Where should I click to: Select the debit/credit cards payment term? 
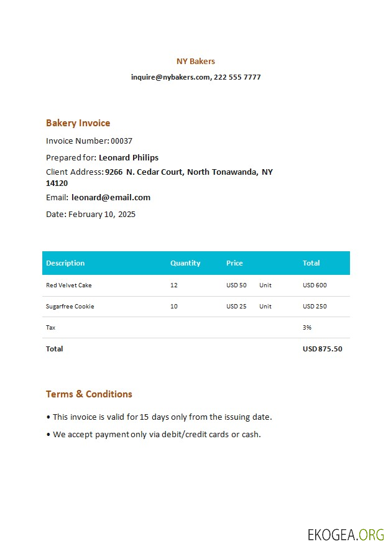(195, 435)
